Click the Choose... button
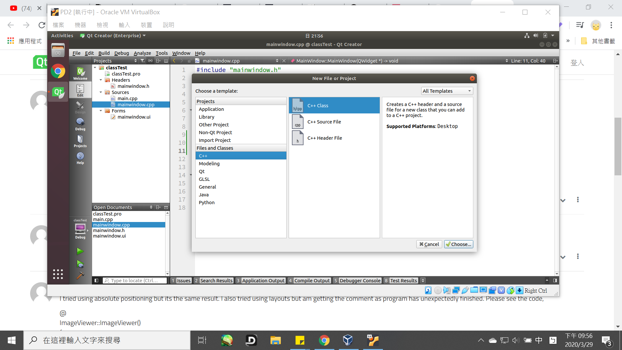 coord(458,244)
